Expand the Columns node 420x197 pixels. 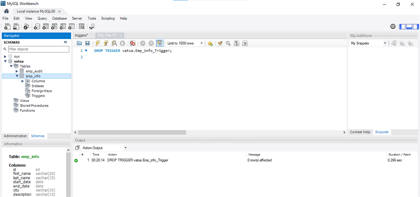23,81
